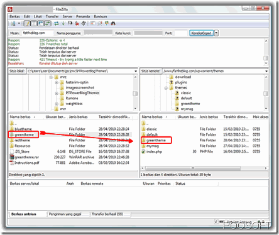Image resolution: width=279 pixels, height=235 pixels.
Task: Toggle directory comparison icon
Action: click(x=99, y=23)
